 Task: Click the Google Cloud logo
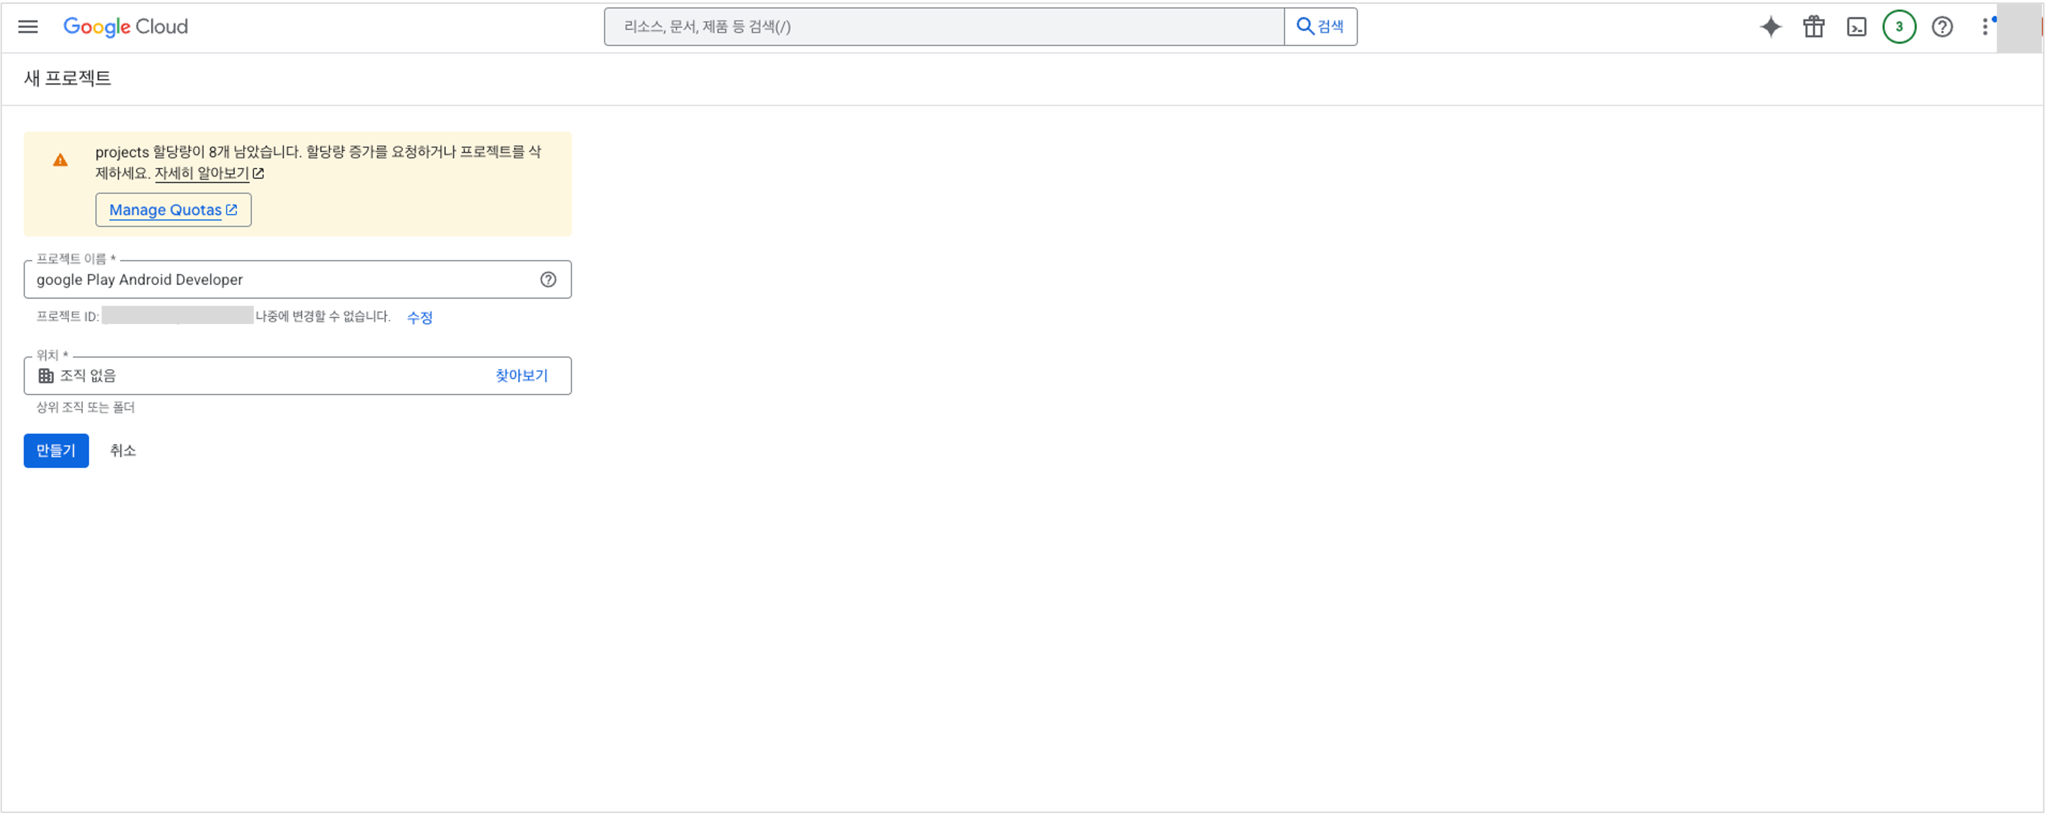125,26
